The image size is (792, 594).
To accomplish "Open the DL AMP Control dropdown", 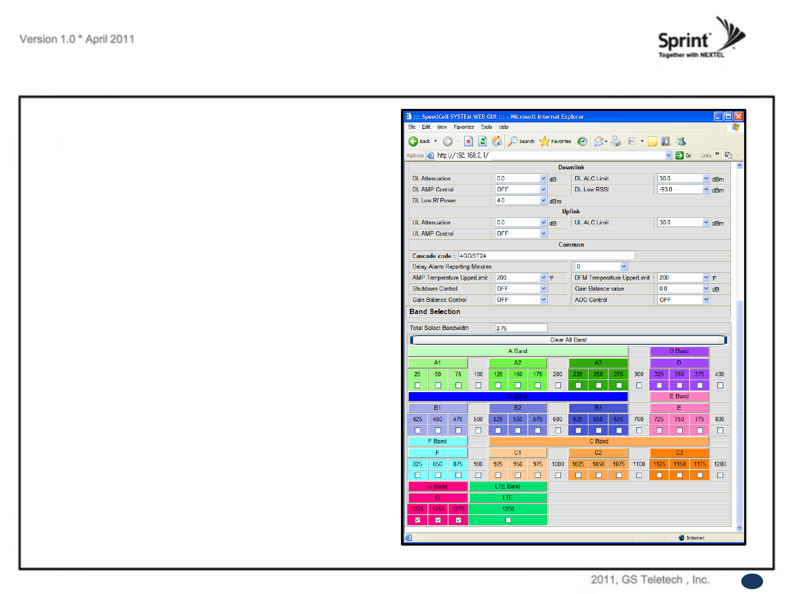I will (543, 190).
